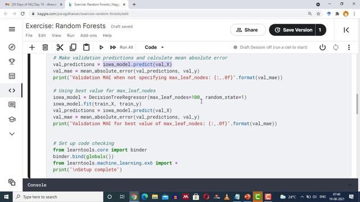
Task: Add a new cell with plus icon
Action: pyautogui.click(x=32, y=47)
